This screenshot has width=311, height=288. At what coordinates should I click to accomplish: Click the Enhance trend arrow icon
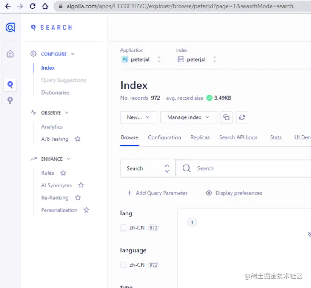pyautogui.click(x=33, y=159)
